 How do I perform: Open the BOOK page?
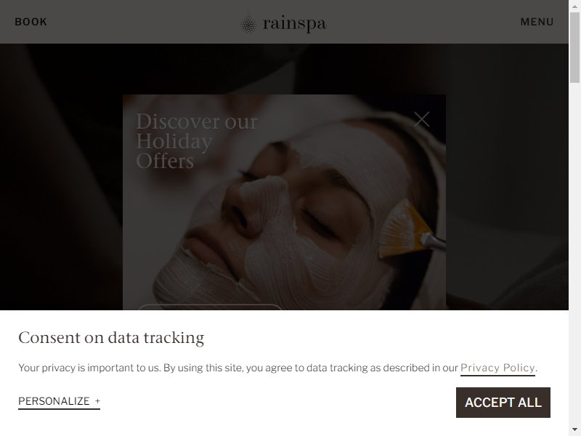tap(31, 22)
